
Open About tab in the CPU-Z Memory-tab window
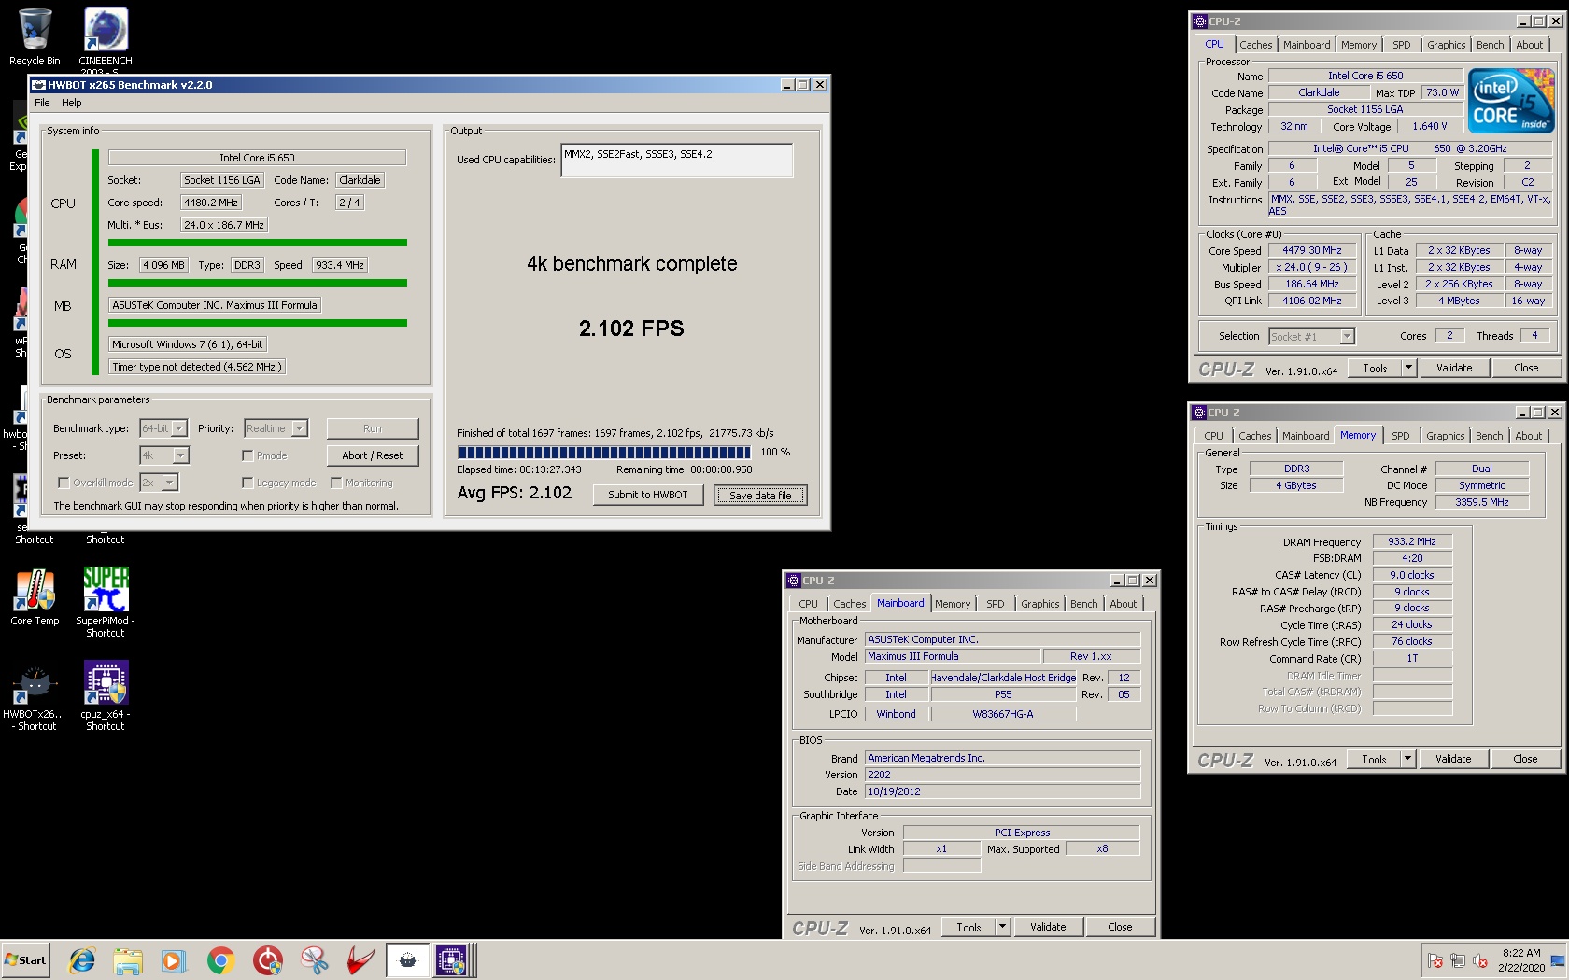coord(1529,436)
